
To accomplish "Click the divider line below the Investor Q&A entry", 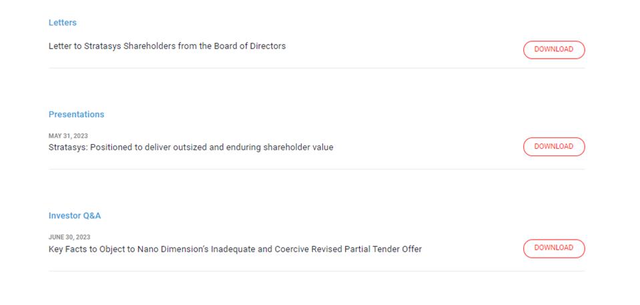I will [316, 271].
